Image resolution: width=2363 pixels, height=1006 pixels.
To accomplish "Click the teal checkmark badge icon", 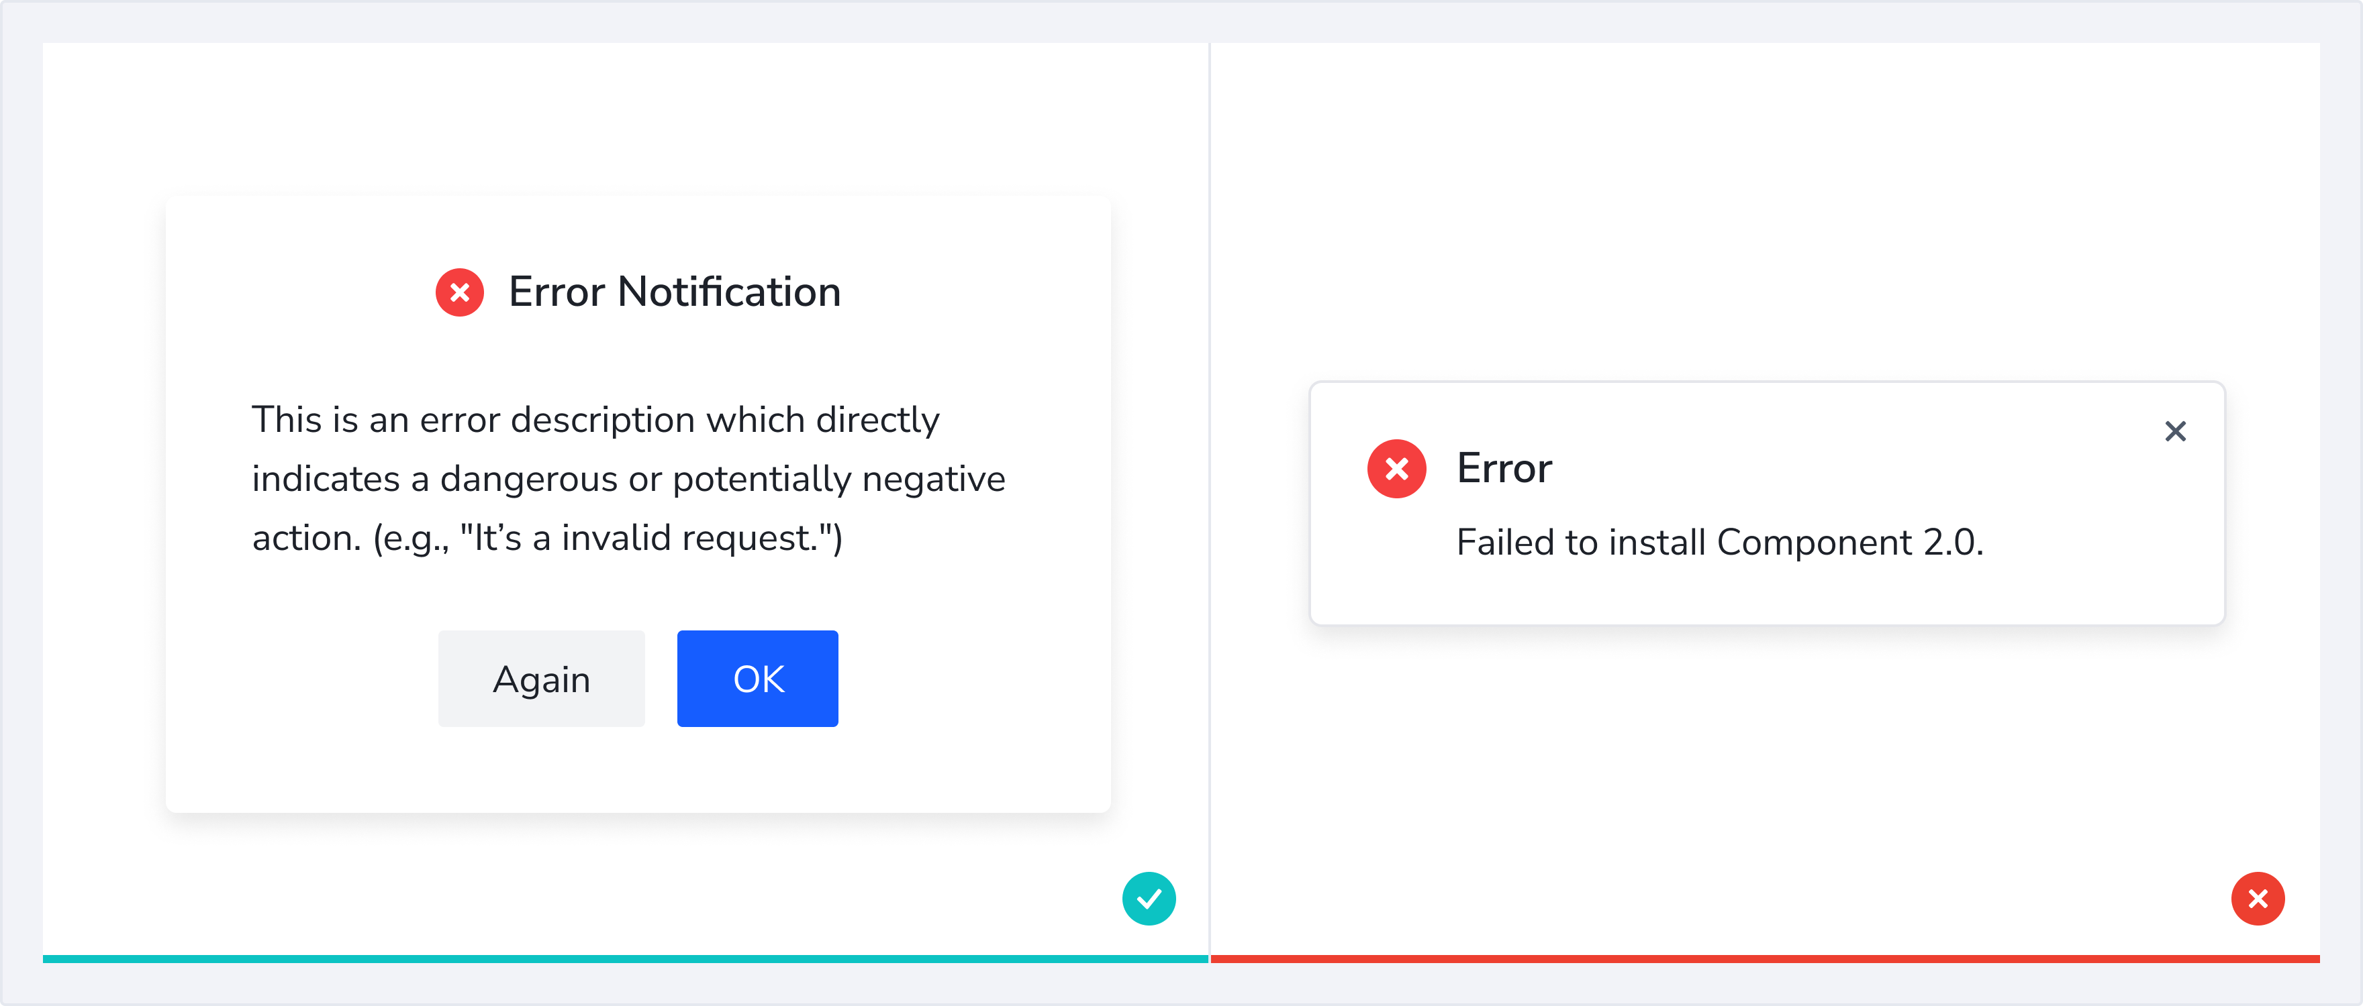I will [1149, 899].
